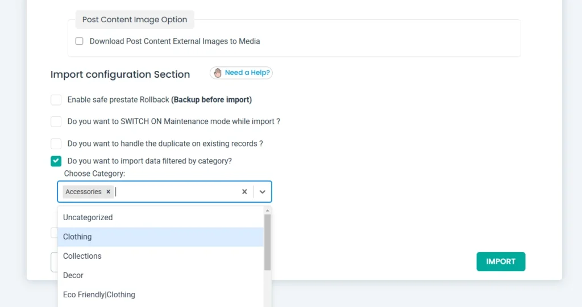Check the handle duplicate on existing records box
Screen dimensions: 582x307
[56, 144]
